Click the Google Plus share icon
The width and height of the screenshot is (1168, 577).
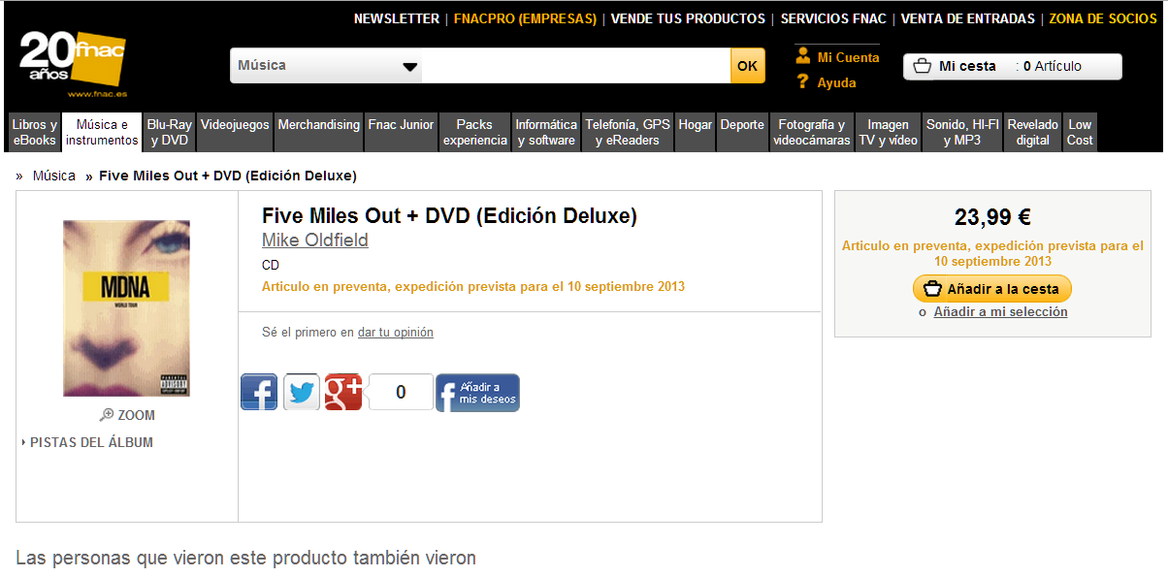coord(343,393)
